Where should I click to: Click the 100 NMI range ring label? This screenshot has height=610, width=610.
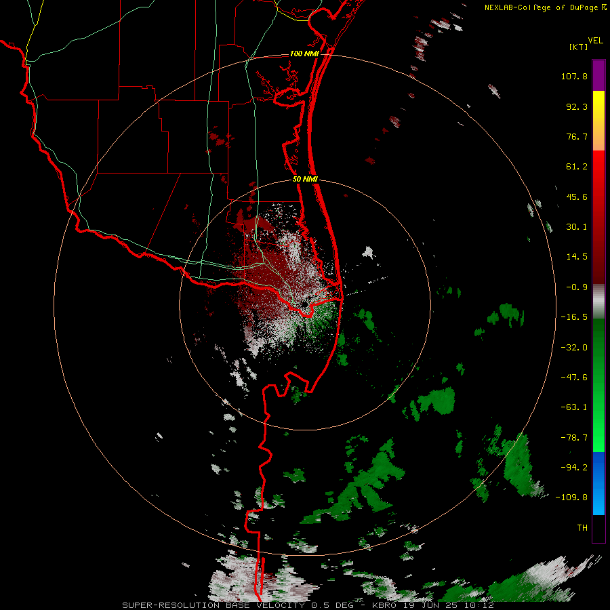304,54
